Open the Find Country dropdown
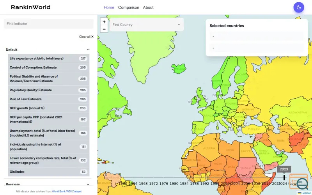 (147, 25)
